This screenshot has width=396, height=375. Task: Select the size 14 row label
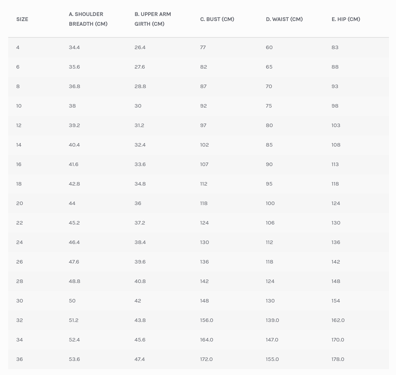tap(19, 145)
